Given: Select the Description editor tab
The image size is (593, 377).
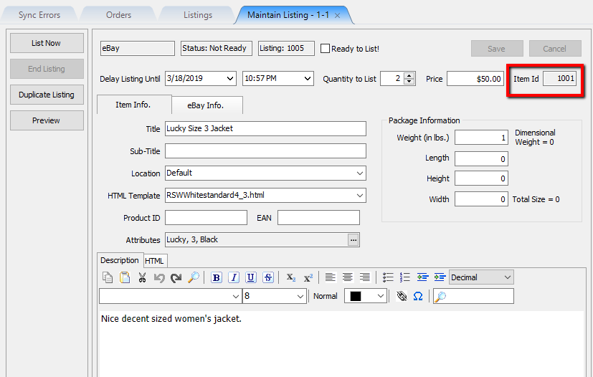Looking at the screenshot, I should [120, 260].
